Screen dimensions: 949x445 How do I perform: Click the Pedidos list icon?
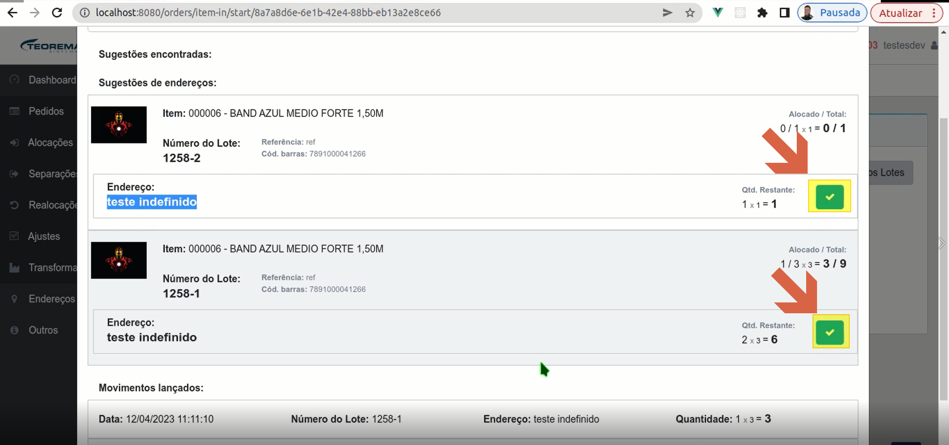14,111
